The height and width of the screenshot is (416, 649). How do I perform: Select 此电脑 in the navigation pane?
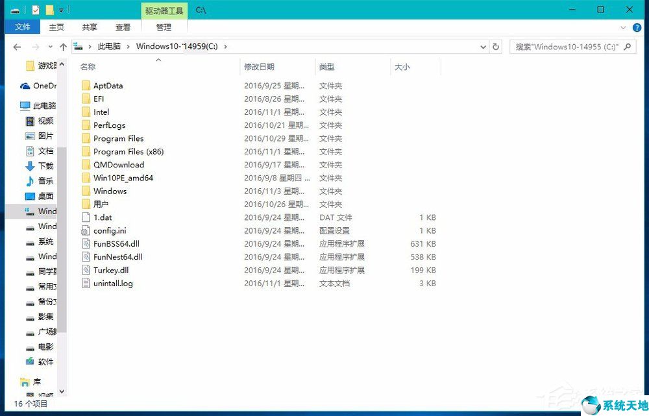(x=38, y=106)
